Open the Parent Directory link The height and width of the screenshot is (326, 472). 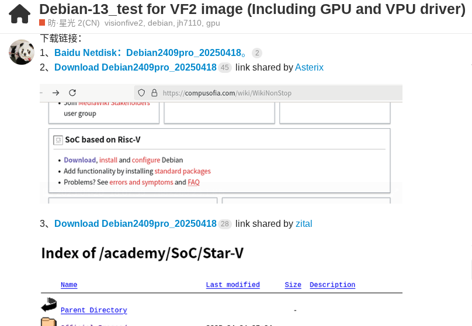tap(93, 310)
